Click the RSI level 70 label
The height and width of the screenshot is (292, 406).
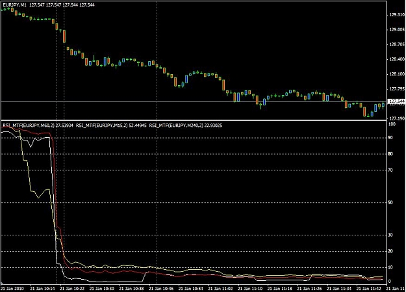[390, 170]
